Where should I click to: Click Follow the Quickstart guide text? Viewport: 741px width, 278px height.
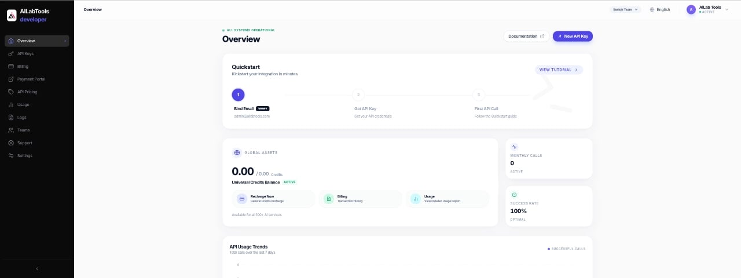click(496, 116)
